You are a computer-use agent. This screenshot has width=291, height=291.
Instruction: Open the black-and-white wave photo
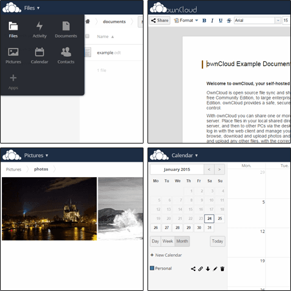point(120,209)
